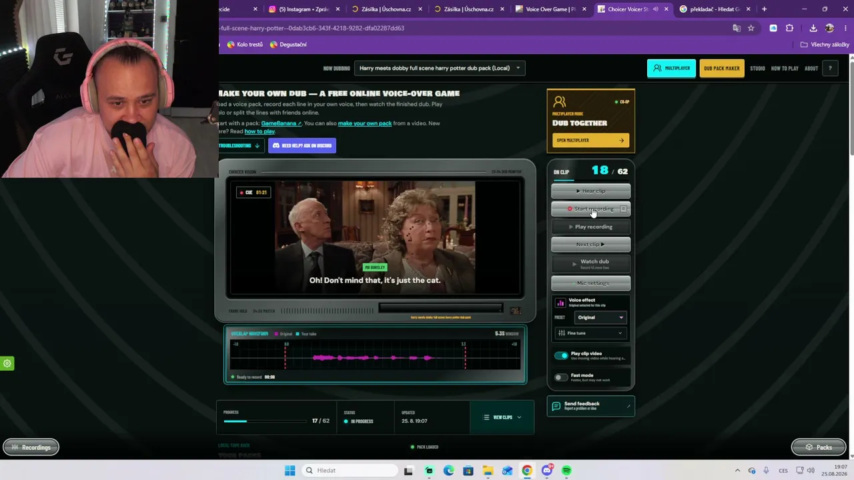Open Discord from the taskbar

coord(547,471)
